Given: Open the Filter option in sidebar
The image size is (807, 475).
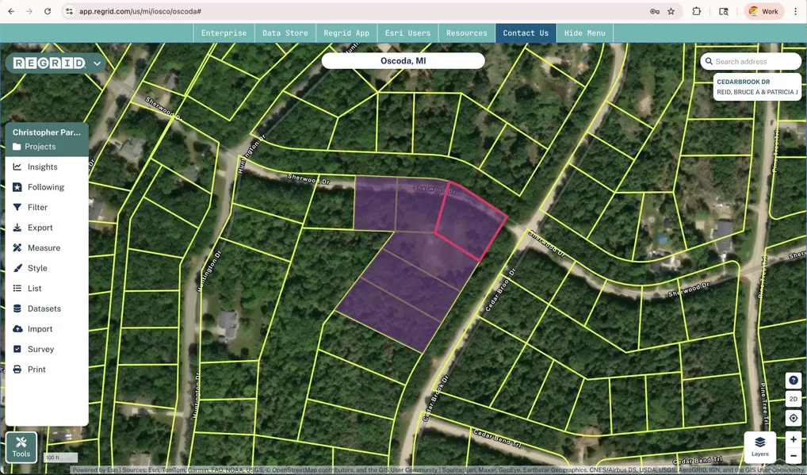Looking at the screenshot, I should tap(37, 207).
